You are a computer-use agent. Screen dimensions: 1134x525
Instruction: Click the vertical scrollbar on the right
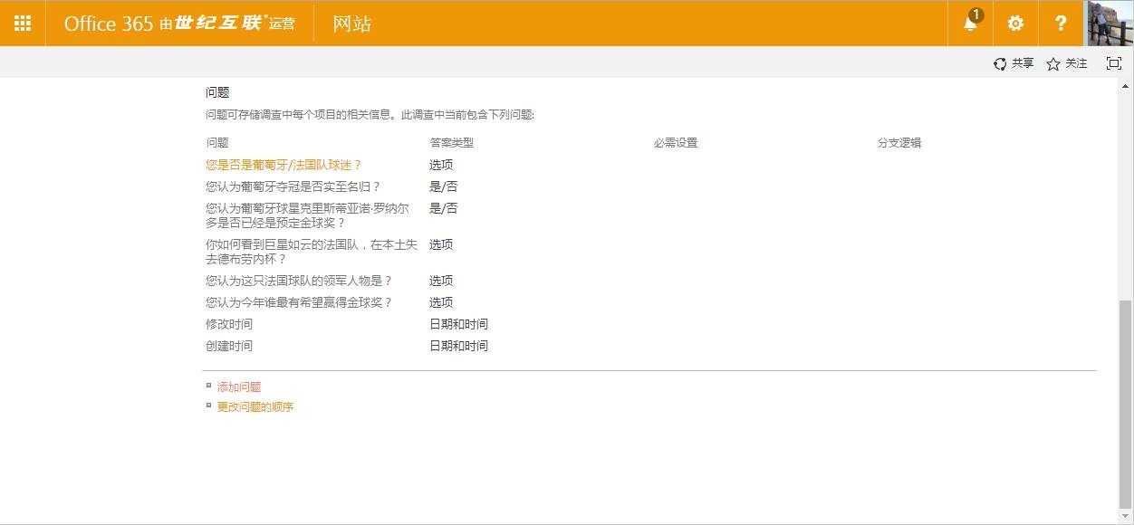point(1128,272)
